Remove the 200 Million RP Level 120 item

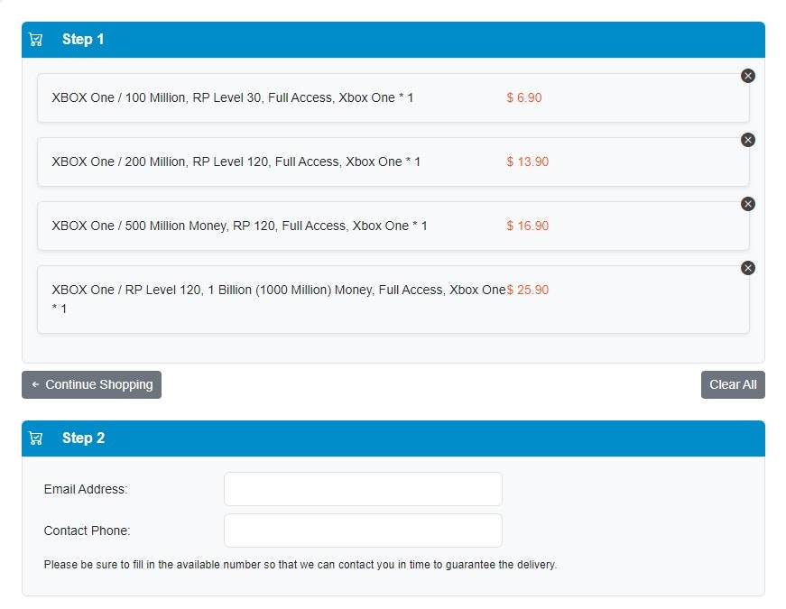(x=748, y=140)
